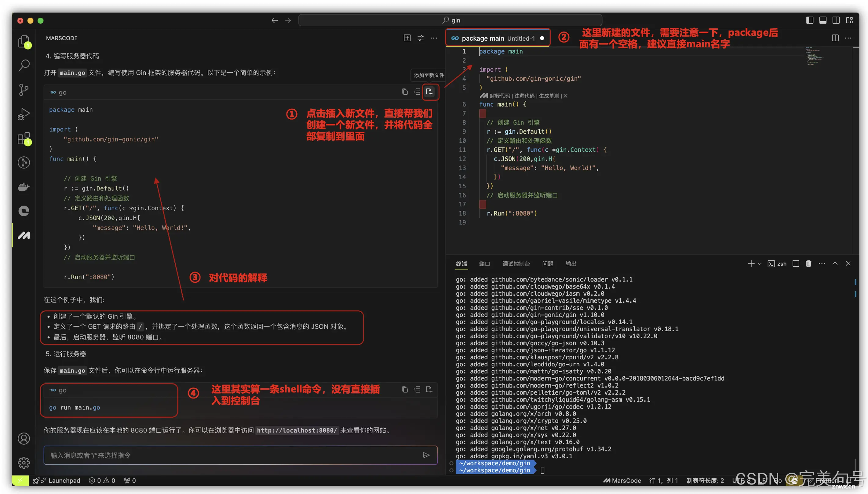This screenshot has height=494, width=868.
Task: Toggle the bottom panel layout
Action: point(822,20)
